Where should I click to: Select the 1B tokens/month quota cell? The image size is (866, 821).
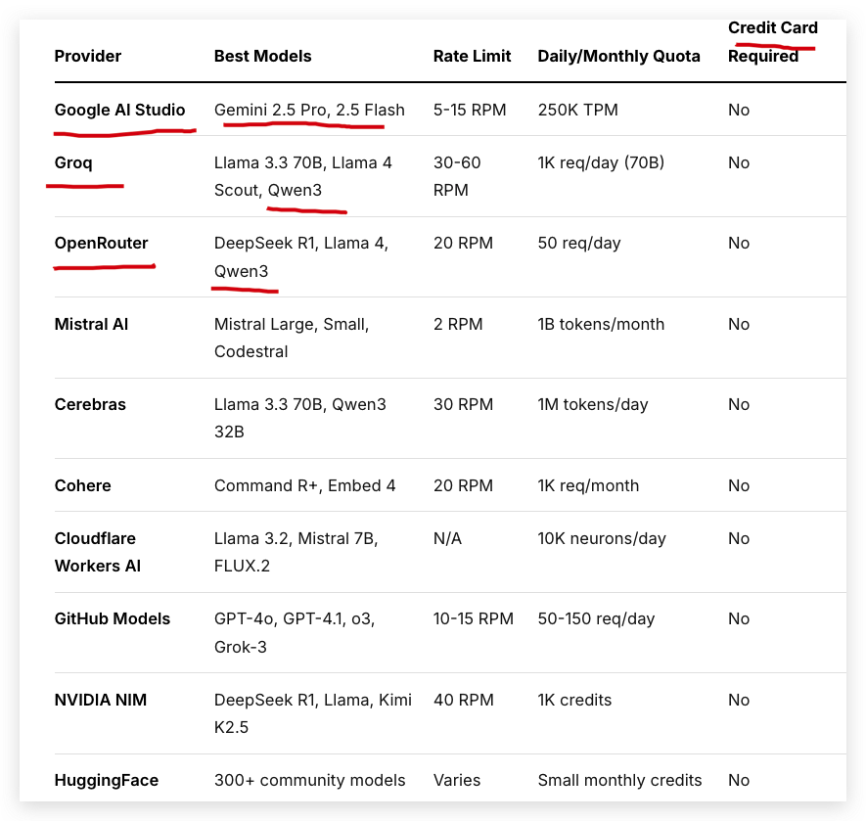[x=601, y=324]
